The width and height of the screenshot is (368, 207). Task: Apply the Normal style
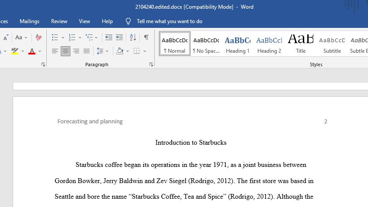[175, 44]
